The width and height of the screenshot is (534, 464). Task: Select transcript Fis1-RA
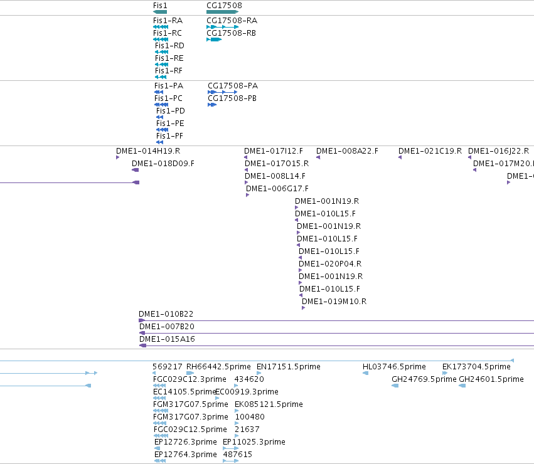(x=168, y=21)
